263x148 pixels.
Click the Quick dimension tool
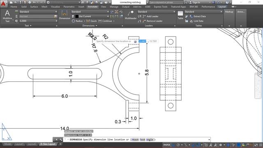click(x=91, y=21)
